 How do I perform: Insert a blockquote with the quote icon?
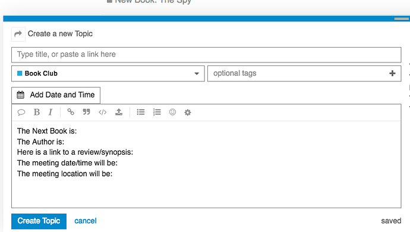click(86, 112)
